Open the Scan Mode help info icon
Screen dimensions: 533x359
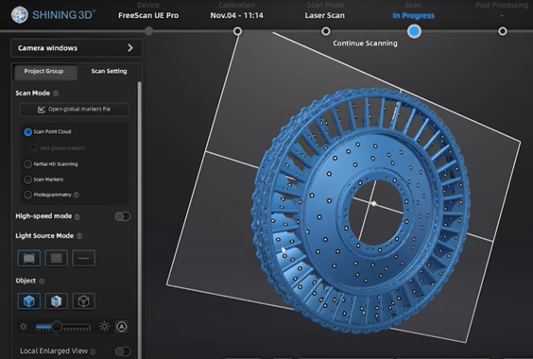tap(56, 94)
